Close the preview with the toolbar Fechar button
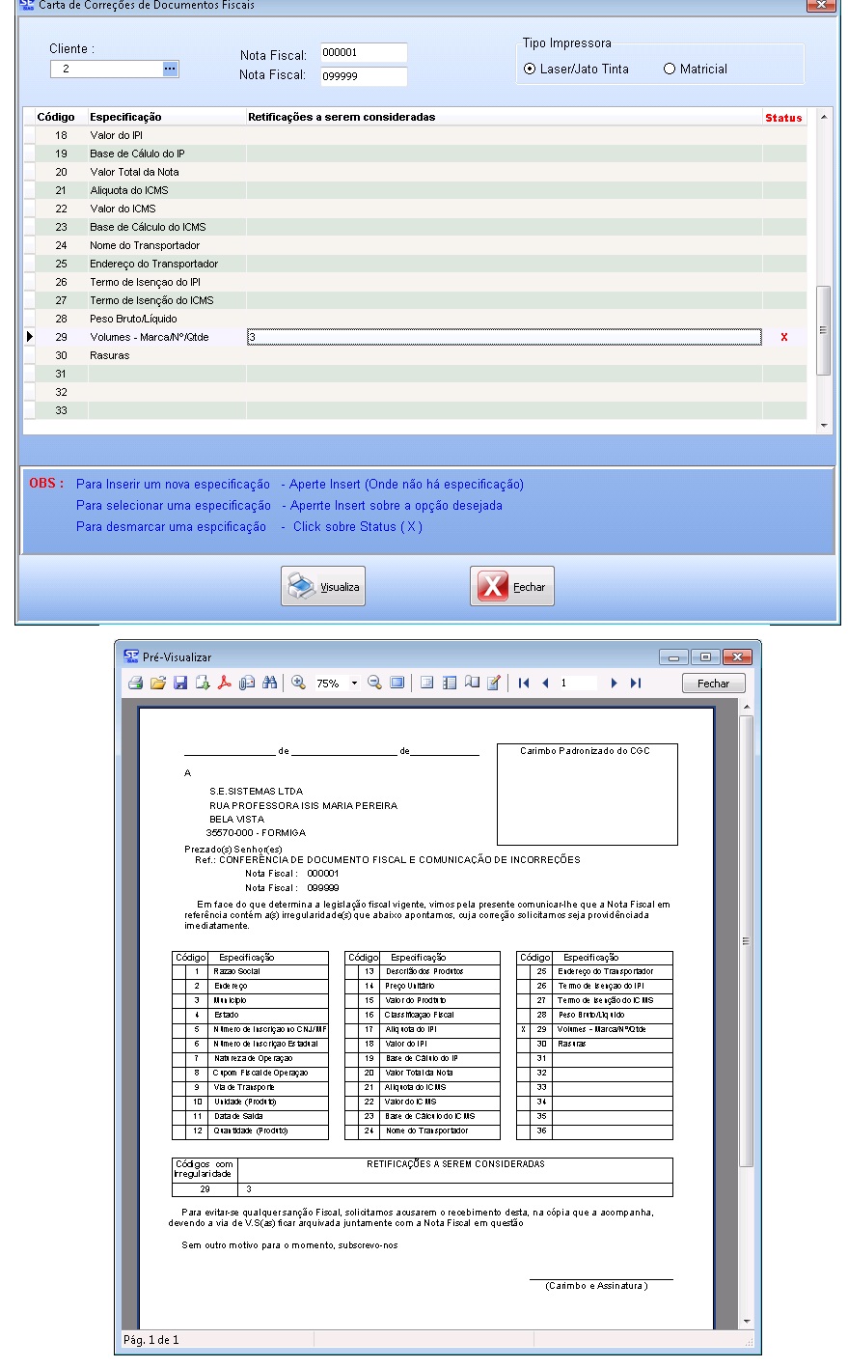 pyautogui.click(x=713, y=684)
